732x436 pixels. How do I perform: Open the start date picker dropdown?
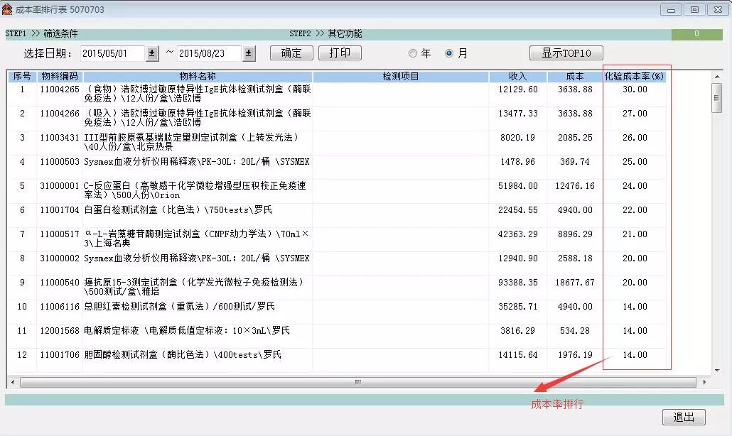(152, 53)
